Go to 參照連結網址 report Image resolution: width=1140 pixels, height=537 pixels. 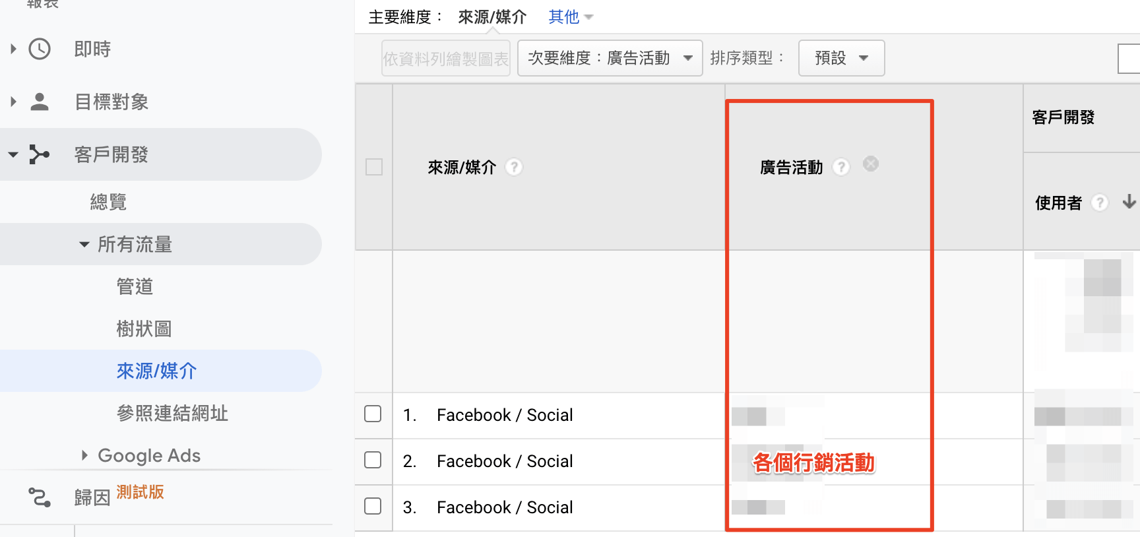[x=172, y=413]
